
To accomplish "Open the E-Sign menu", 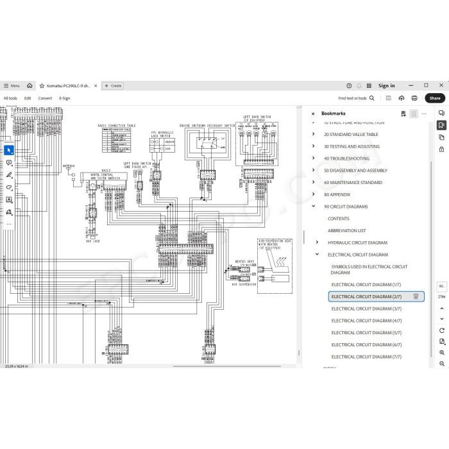I will pyautogui.click(x=65, y=98).
